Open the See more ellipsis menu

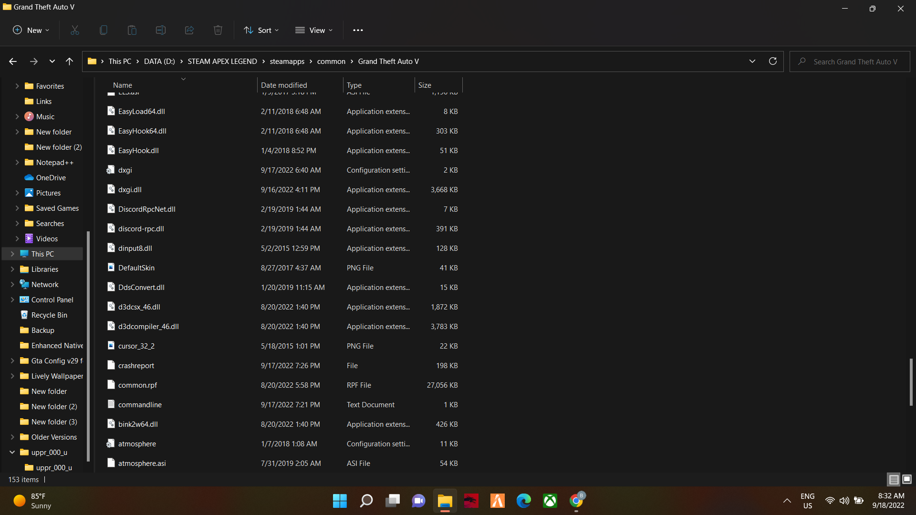coord(358,30)
